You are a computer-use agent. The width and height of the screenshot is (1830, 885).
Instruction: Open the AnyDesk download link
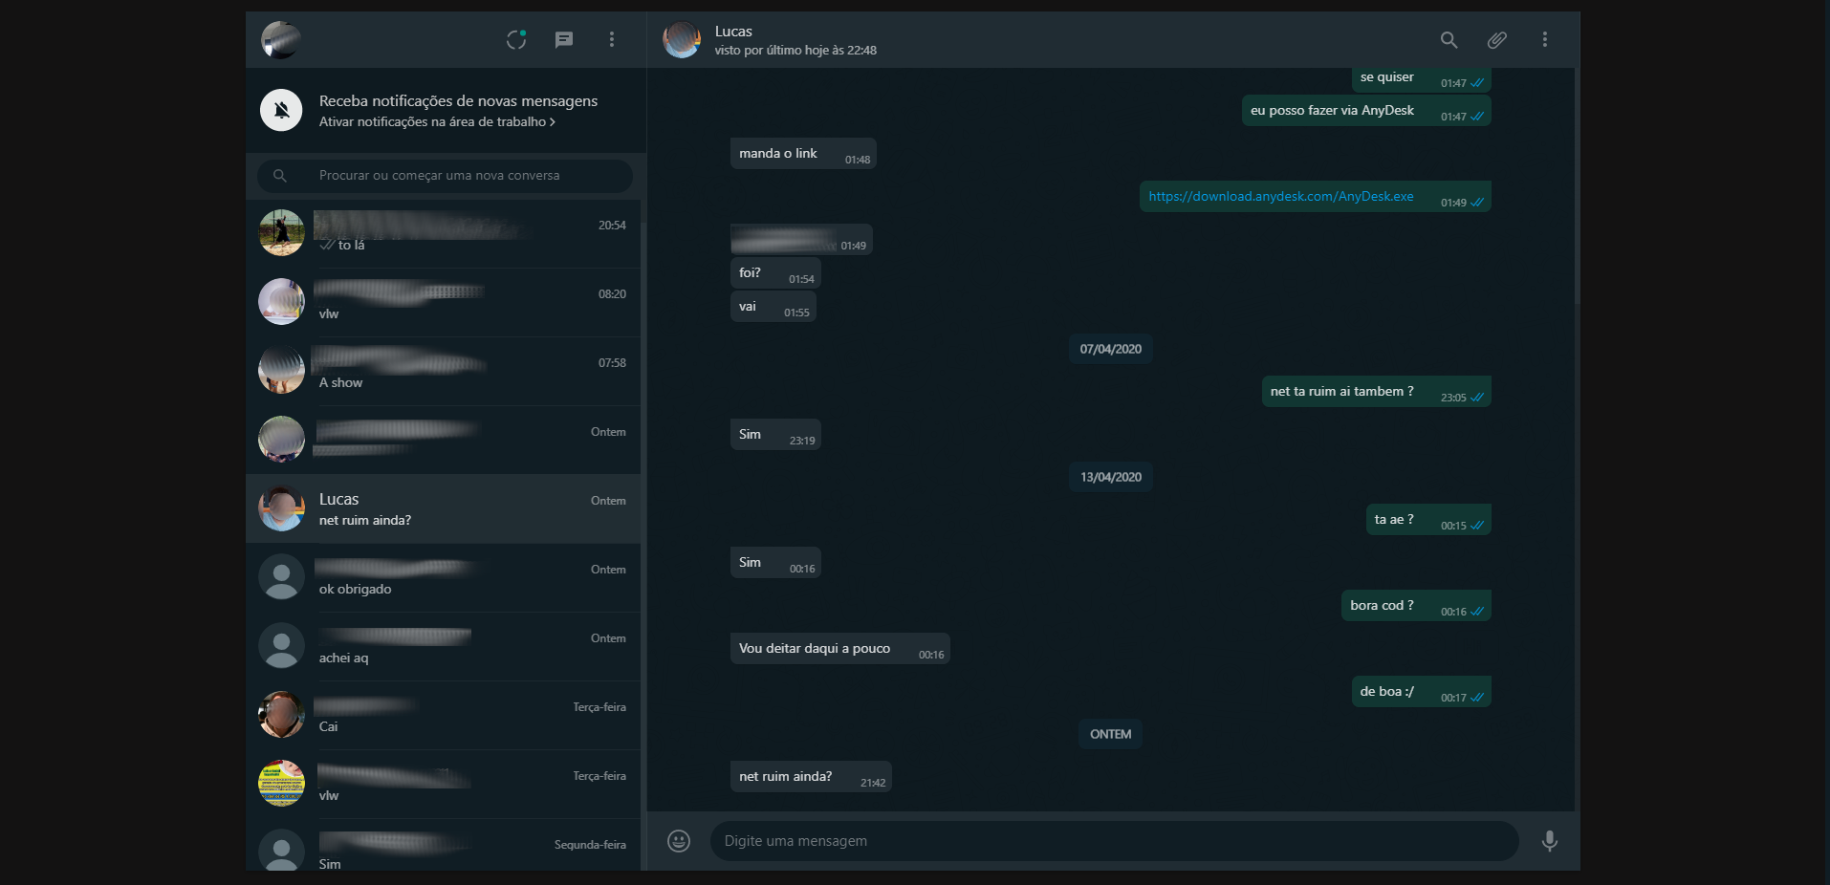tap(1281, 196)
